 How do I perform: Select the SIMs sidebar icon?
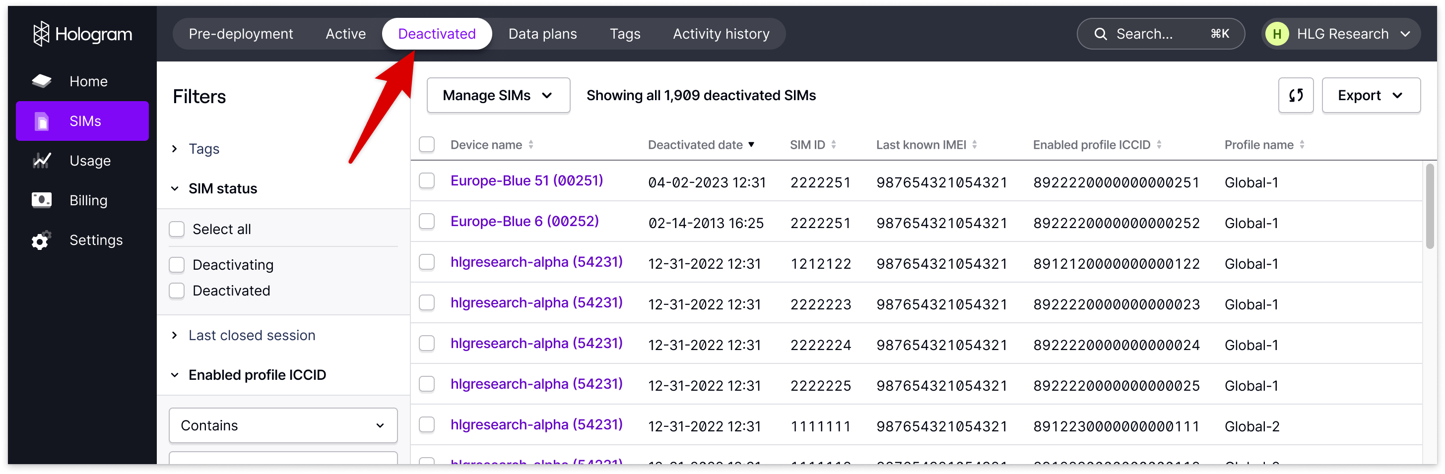click(x=42, y=120)
